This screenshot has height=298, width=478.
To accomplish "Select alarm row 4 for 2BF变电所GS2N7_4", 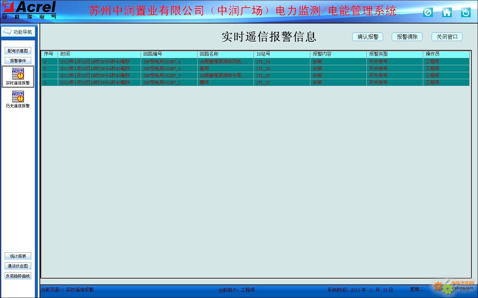I will 162,62.
